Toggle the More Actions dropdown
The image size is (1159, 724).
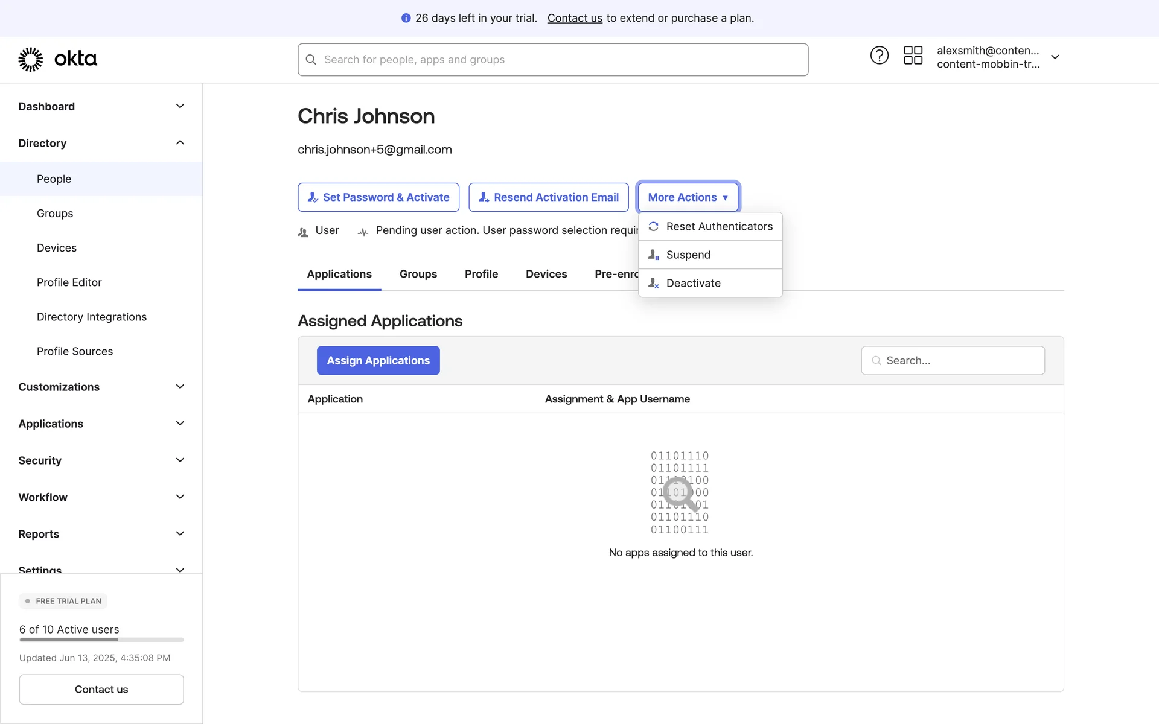(688, 197)
